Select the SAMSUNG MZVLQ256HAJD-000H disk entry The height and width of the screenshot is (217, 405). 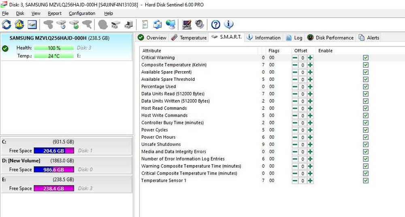(67, 47)
